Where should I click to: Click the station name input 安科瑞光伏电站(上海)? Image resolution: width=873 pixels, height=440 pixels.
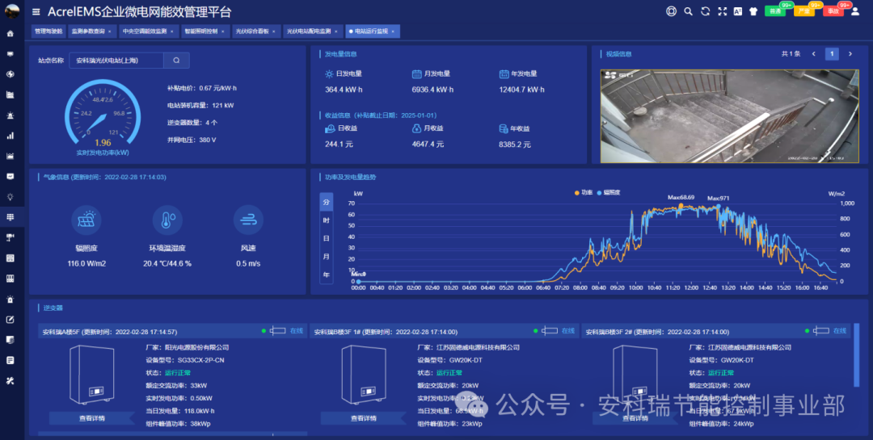[x=116, y=60]
